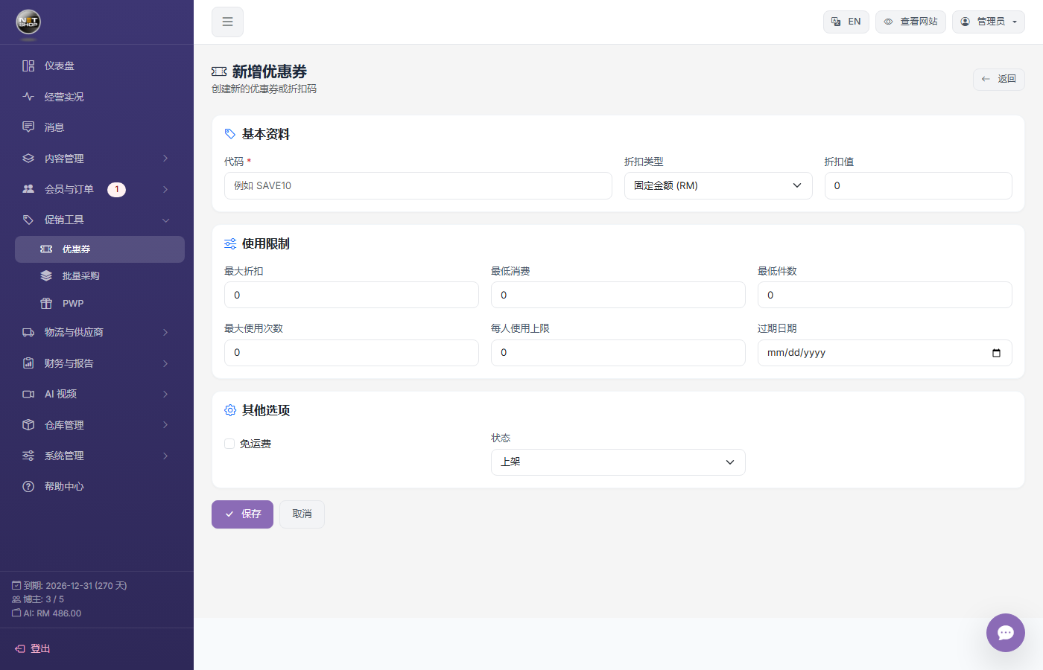Click the 最低件数 input field

[x=885, y=295]
